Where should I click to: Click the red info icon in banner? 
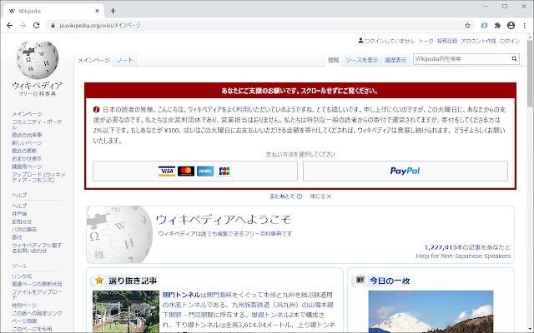(x=96, y=109)
